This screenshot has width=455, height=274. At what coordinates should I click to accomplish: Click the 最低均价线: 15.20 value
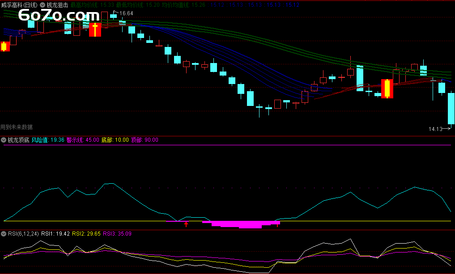138,5
